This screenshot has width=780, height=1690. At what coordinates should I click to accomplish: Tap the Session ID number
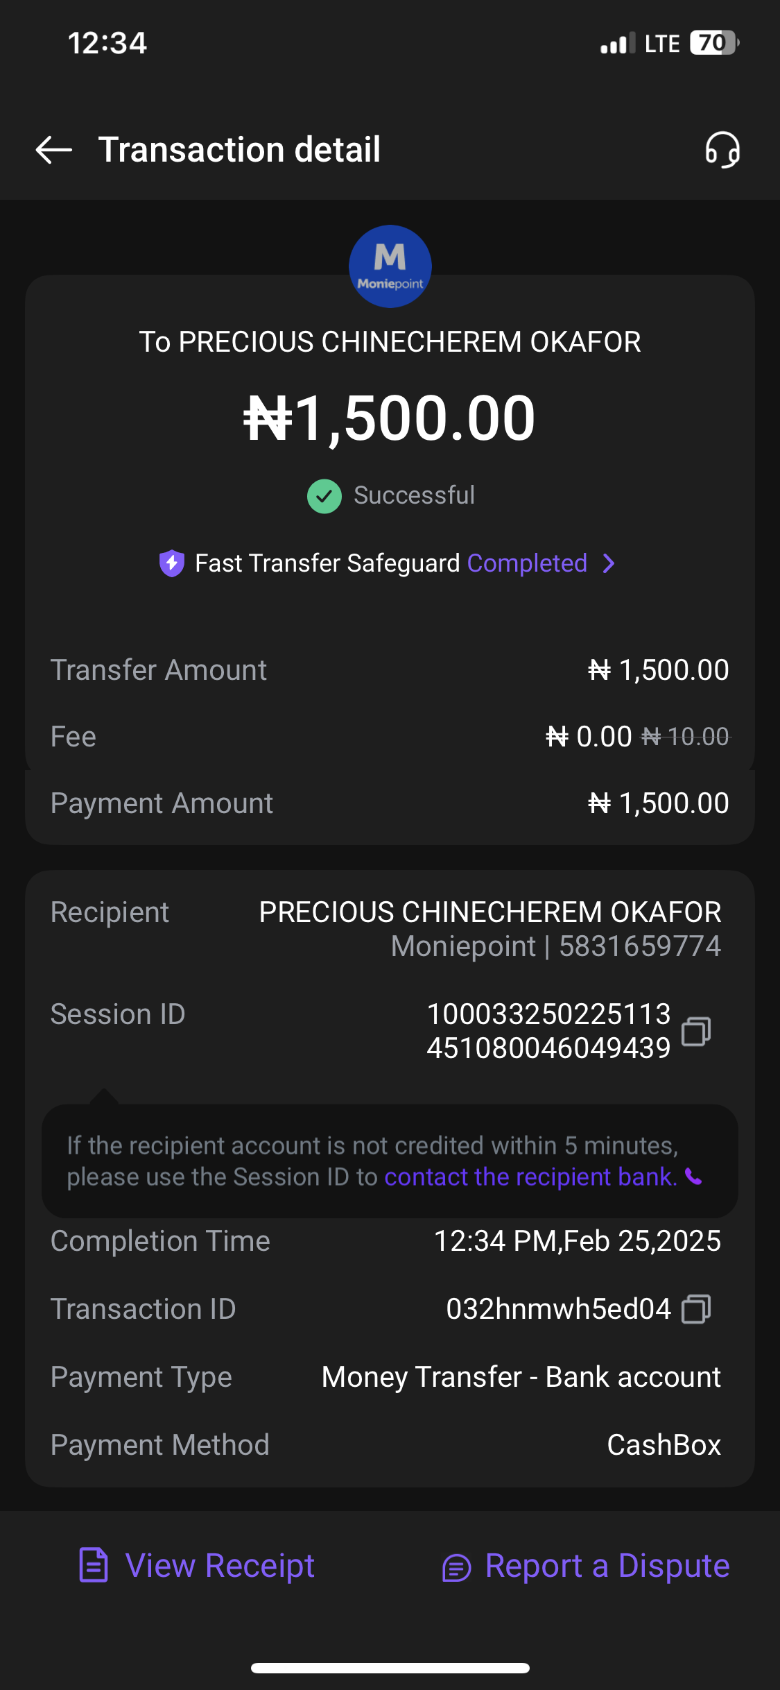coord(548,1031)
